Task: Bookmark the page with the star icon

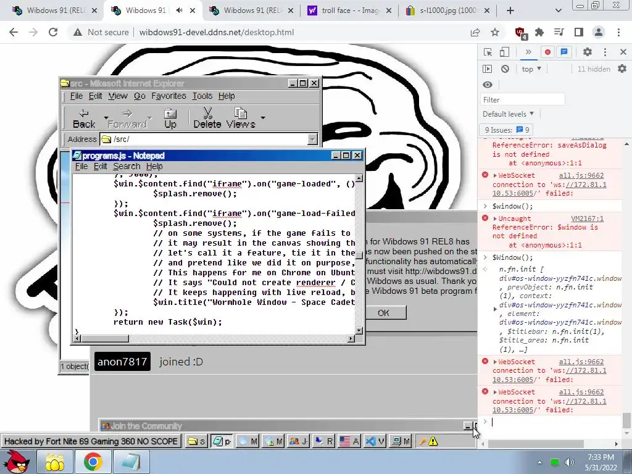Action: click(x=495, y=32)
